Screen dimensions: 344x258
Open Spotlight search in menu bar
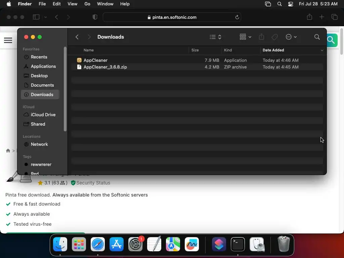[x=279, y=4]
